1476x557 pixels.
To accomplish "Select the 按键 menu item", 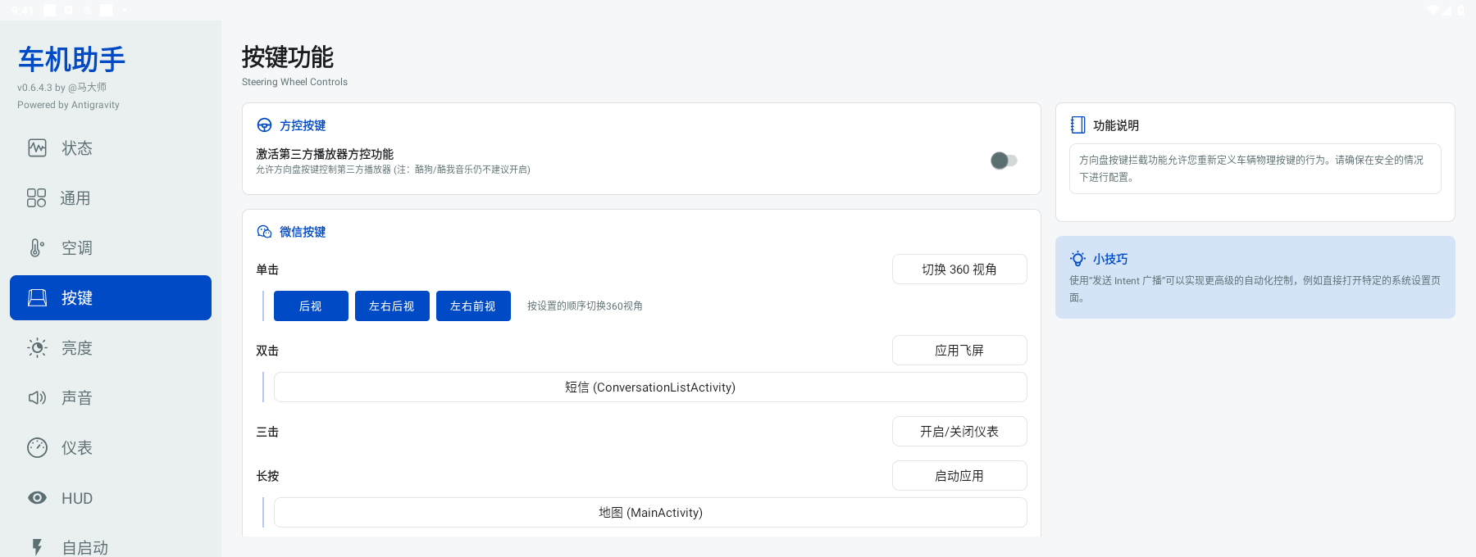I will tap(111, 298).
